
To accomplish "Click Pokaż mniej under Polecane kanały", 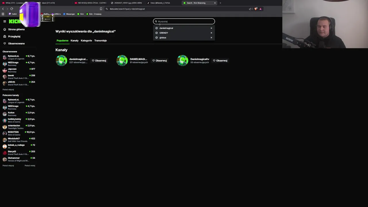I will [x=30, y=166].
